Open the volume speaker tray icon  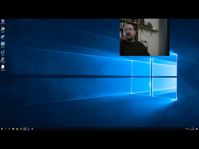pyautogui.click(x=189, y=129)
